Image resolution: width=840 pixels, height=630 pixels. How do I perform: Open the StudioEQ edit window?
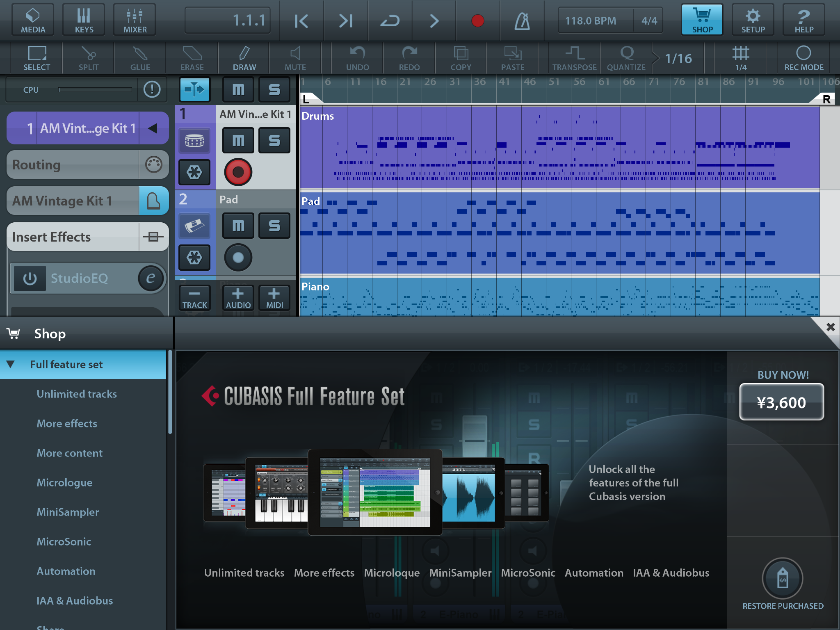151,278
